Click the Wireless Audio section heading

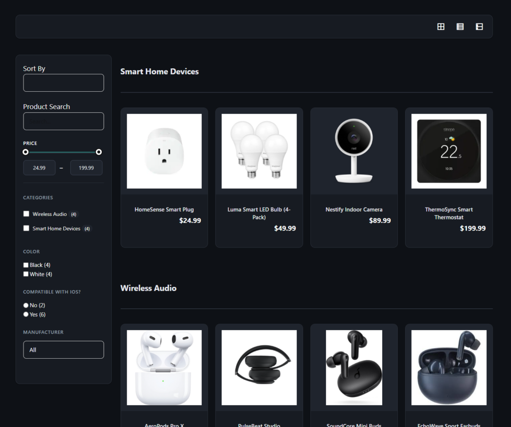pos(148,288)
